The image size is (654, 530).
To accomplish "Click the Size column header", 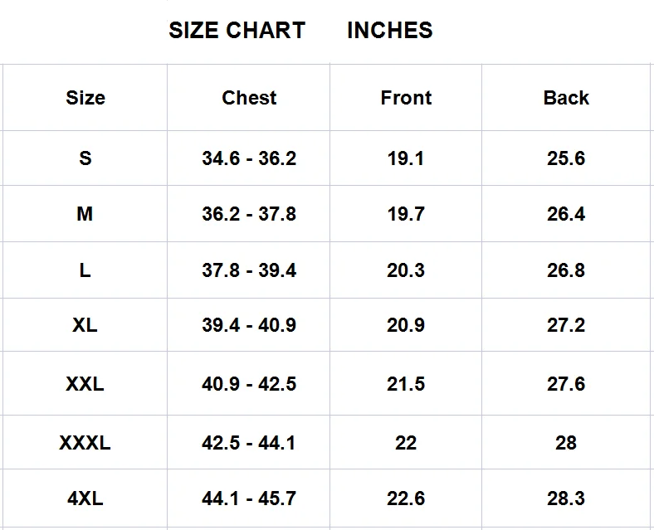I will [85, 98].
